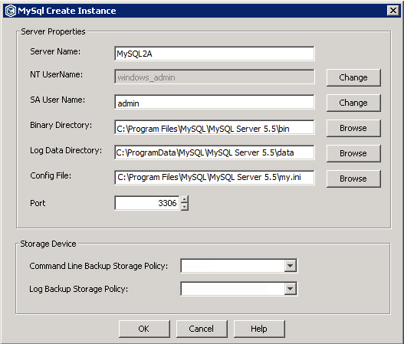
Task: Browse for the Binary Directory
Action: coord(353,128)
